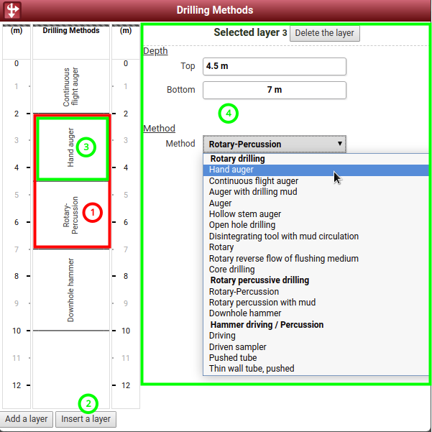Click the Add a layer button
Image resolution: width=432 pixels, height=432 pixels.
tap(27, 419)
